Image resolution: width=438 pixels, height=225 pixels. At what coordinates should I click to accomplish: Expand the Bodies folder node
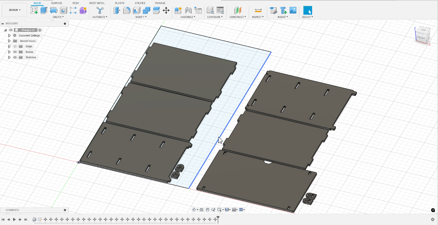[9, 52]
